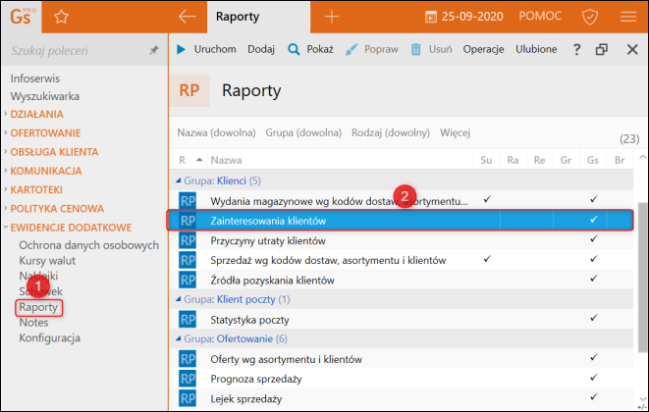Click the Gs PRO logo icon
The width and height of the screenshot is (649, 412).
22,17
